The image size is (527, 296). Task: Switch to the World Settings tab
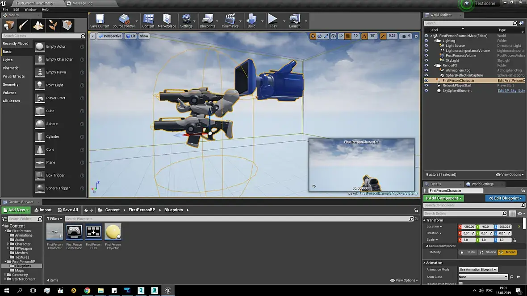[x=482, y=184]
